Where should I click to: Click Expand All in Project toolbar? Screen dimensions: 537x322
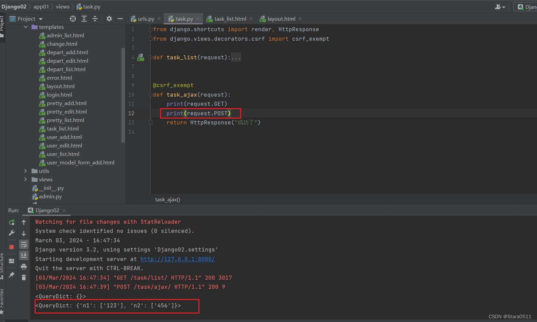click(x=84, y=19)
